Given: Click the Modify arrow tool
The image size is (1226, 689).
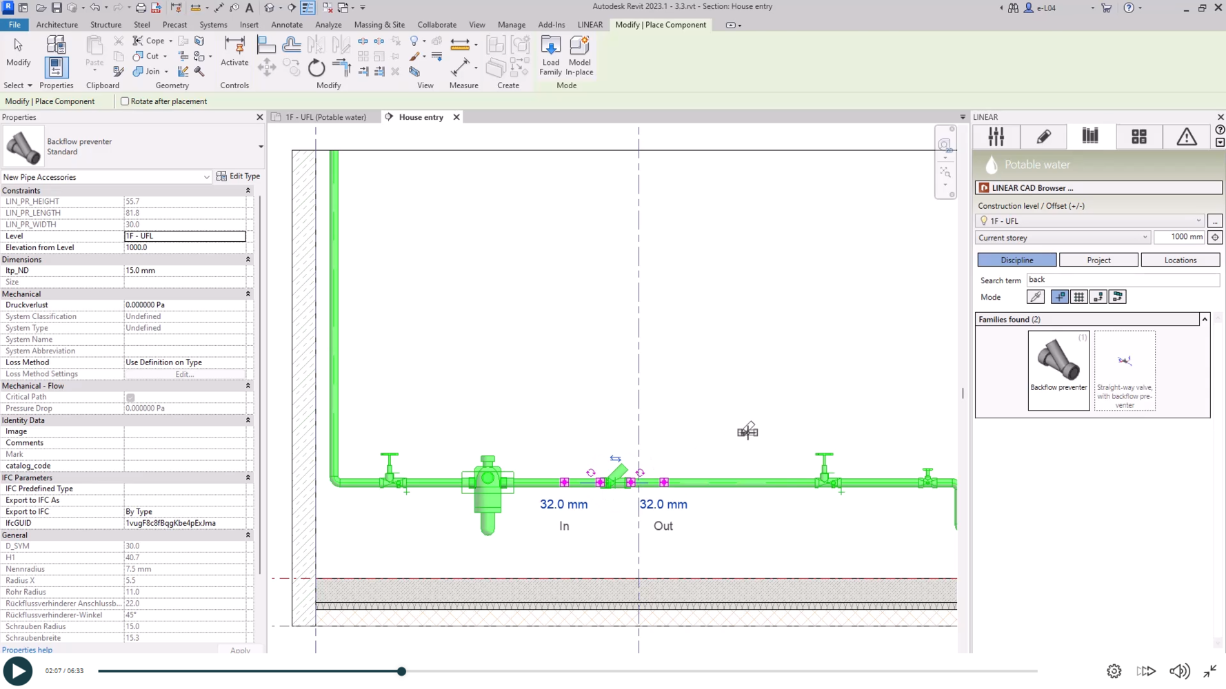Looking at the screenshot, I should tap(18, 52).
